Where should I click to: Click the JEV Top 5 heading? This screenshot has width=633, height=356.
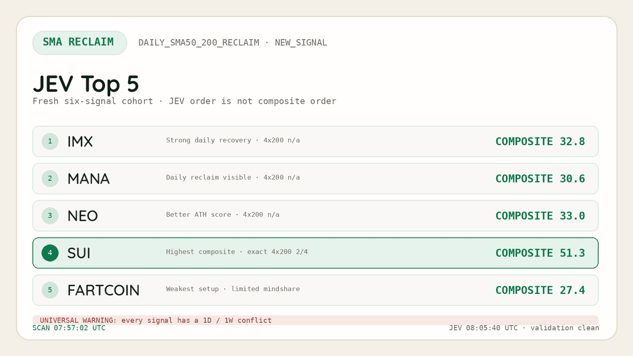point(86,83)
